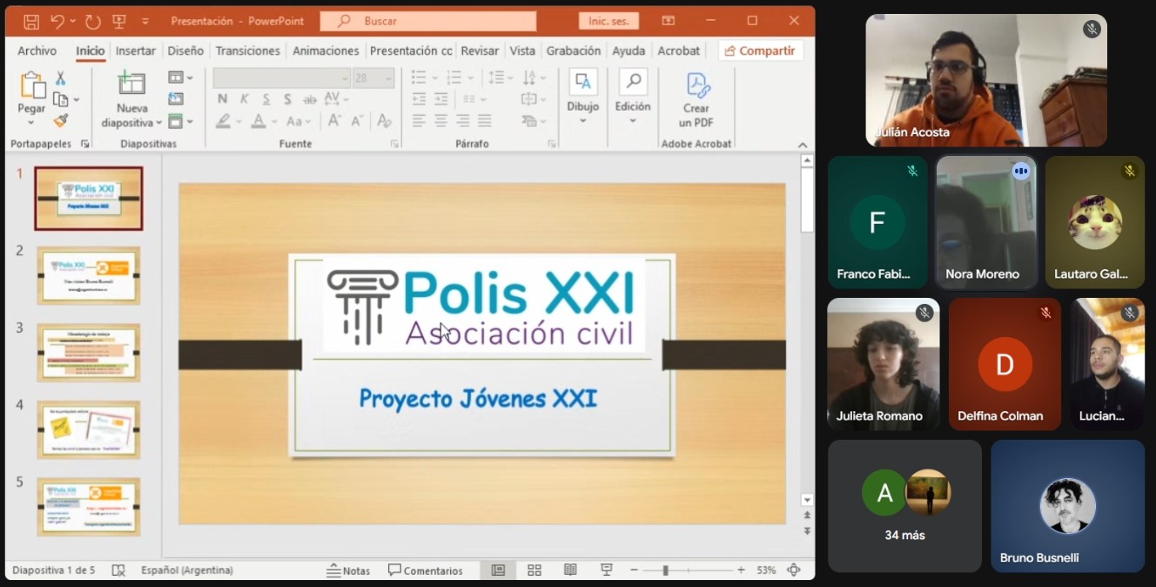Toggle the Notas pane
1156x587 pixels.
pyautogui.click(x=348, y=570)
